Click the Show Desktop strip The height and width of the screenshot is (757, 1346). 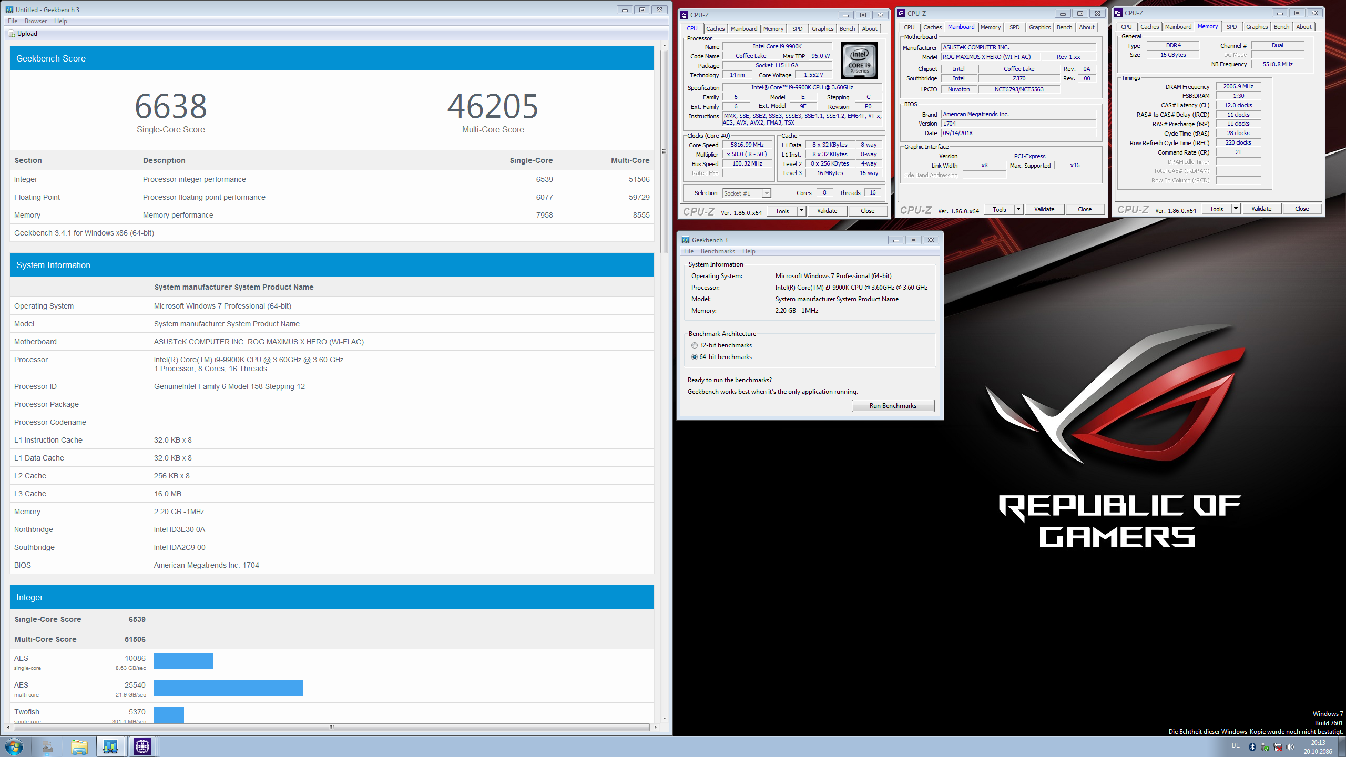pos(1342,746)
